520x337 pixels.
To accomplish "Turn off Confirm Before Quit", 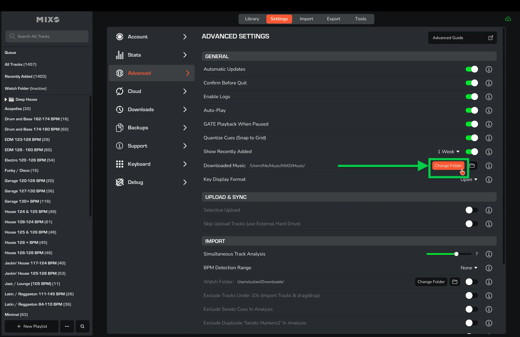I will 472,83.
